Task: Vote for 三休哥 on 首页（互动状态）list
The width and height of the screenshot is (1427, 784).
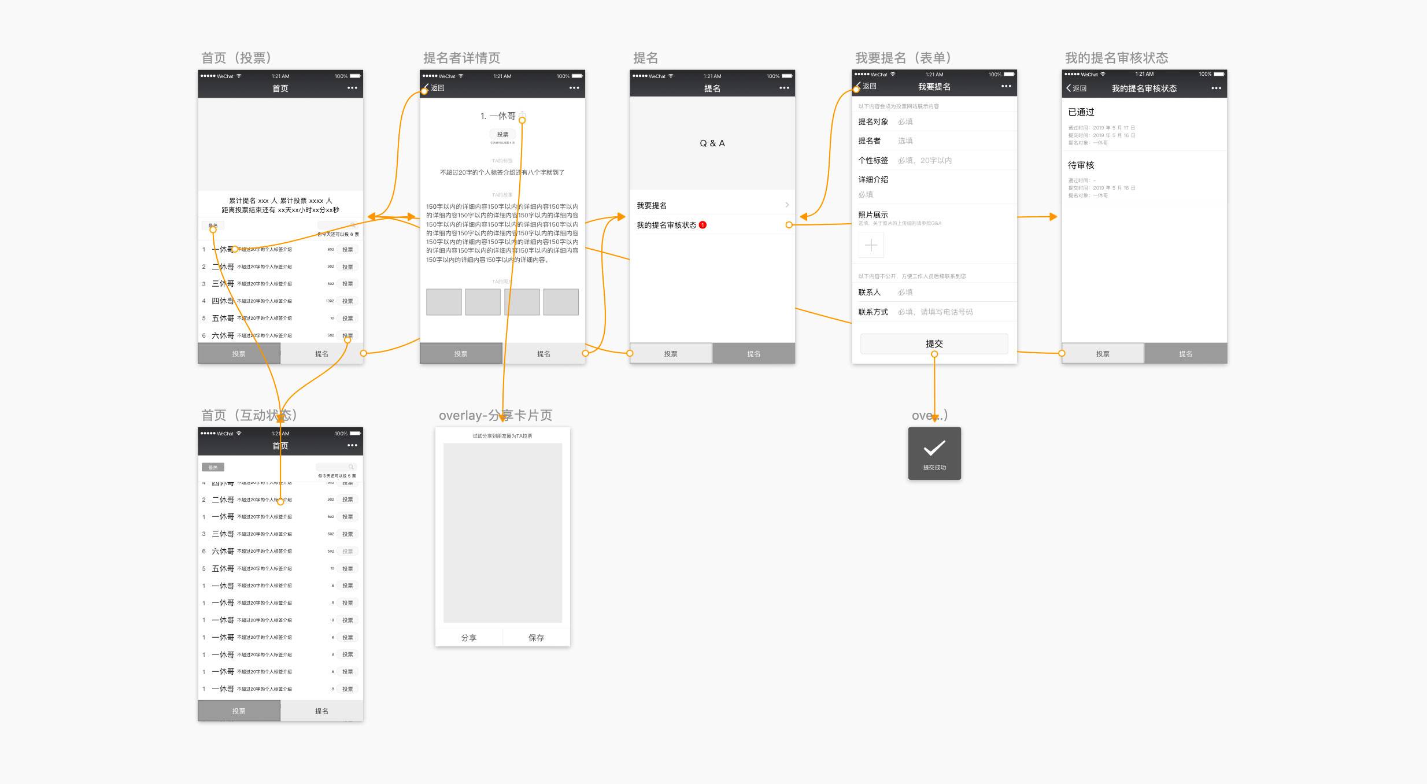Action: [x=347, y=534]
